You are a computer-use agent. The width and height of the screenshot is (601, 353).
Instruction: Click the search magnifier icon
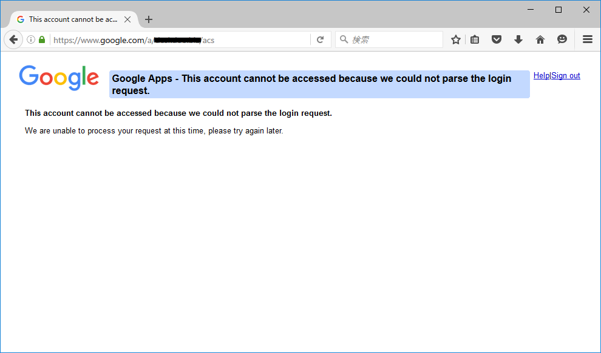tap(344, 39)
